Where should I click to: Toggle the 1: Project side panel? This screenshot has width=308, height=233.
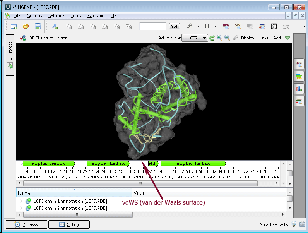(10, 55)
